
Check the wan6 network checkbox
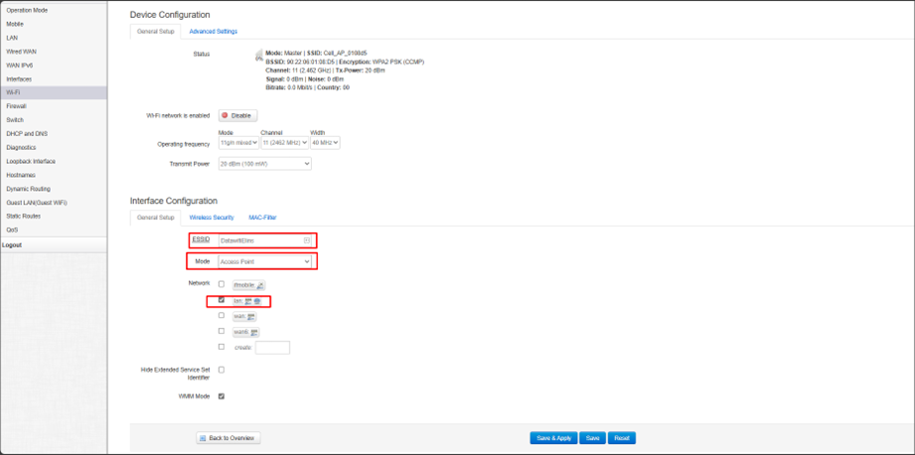point(222,331)
